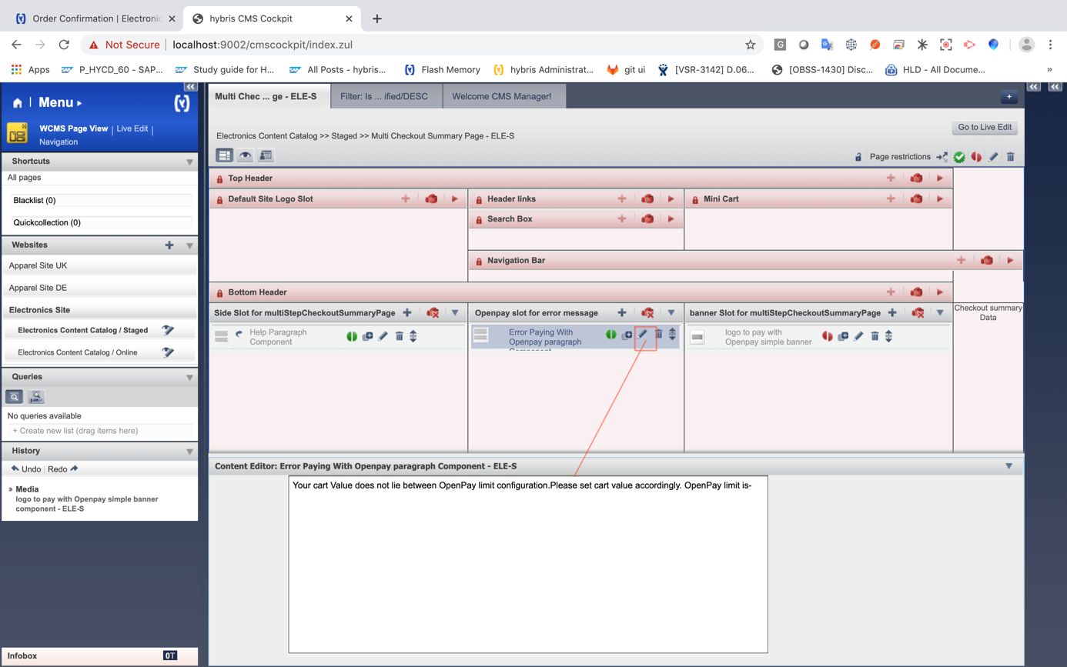Click the Live Edit link in the sidebar

pos(132,128)
